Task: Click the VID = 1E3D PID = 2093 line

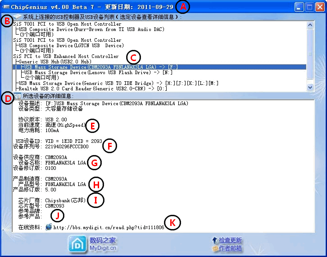Action: (59, 141)
